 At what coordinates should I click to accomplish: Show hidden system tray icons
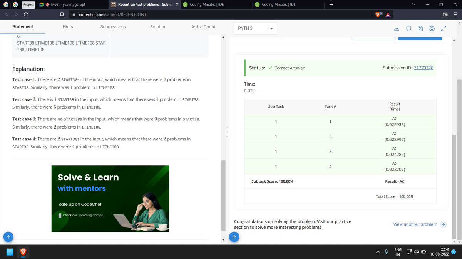coord(378,252)
